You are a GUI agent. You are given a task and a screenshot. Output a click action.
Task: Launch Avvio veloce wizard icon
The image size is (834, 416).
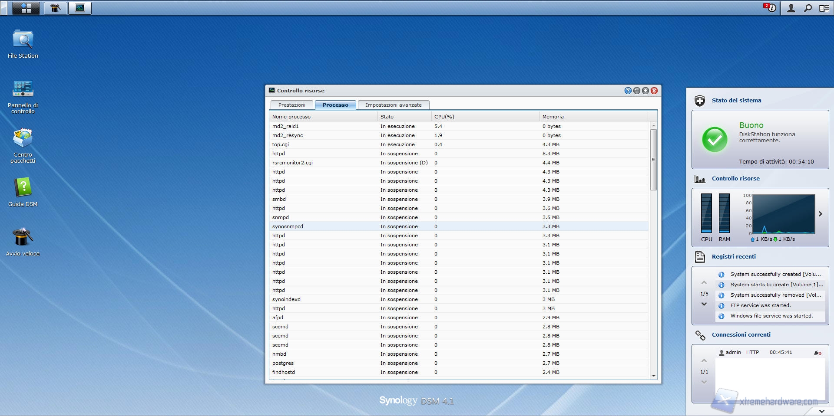23,238
